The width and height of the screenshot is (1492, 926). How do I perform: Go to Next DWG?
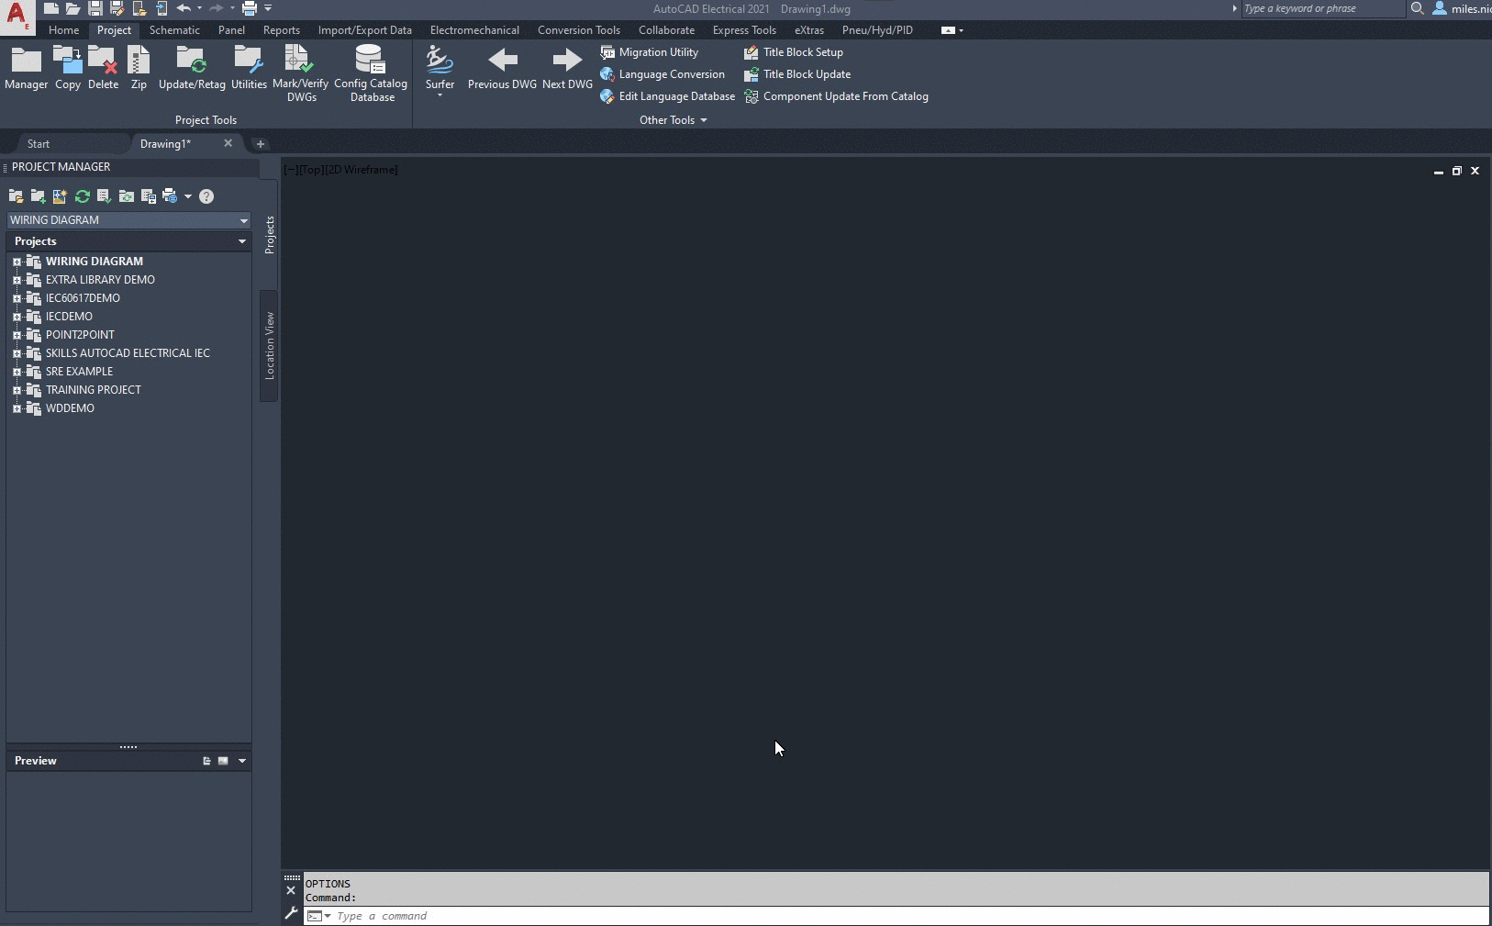(567, 69)
